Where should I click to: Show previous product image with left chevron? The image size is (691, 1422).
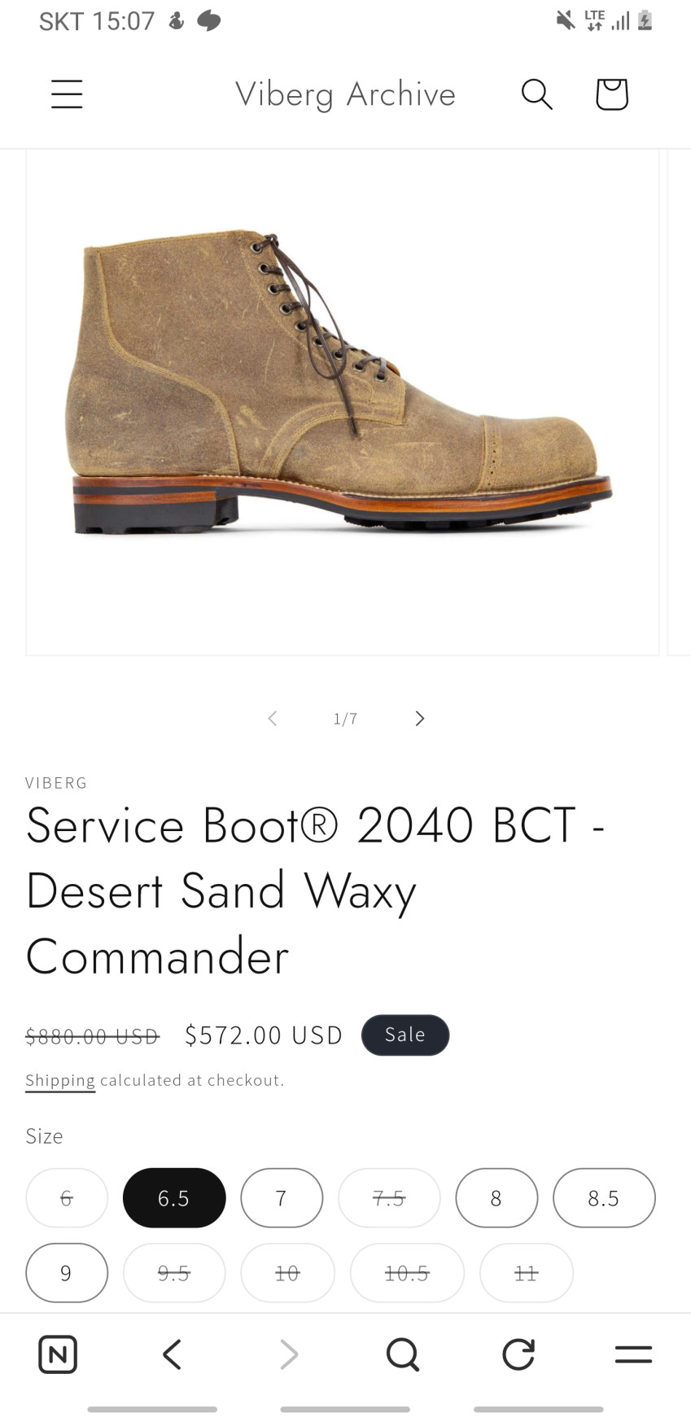273,718
